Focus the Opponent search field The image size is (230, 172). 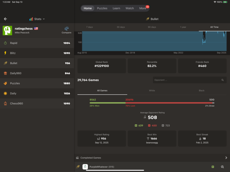tap(190, 80)
